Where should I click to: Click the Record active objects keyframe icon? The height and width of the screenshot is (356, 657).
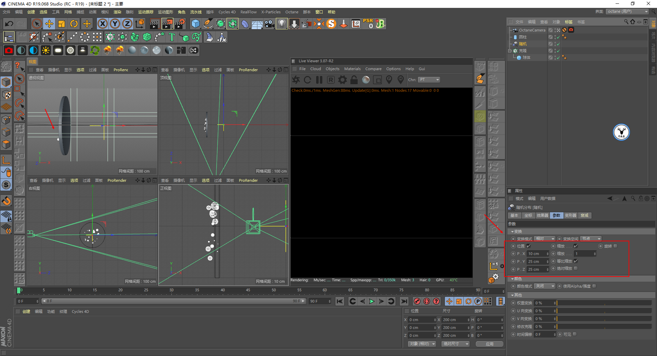point(417,301)
